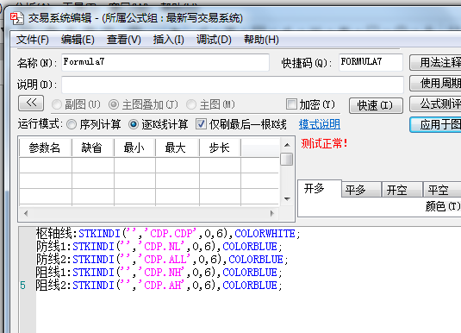Viewport: 461px width, 333px height.
Task: Click the 缺省 column header
Action: [93, 148]
